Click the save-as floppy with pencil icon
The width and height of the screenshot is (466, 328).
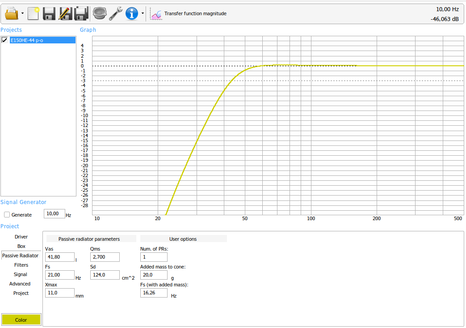click(65, 13)
